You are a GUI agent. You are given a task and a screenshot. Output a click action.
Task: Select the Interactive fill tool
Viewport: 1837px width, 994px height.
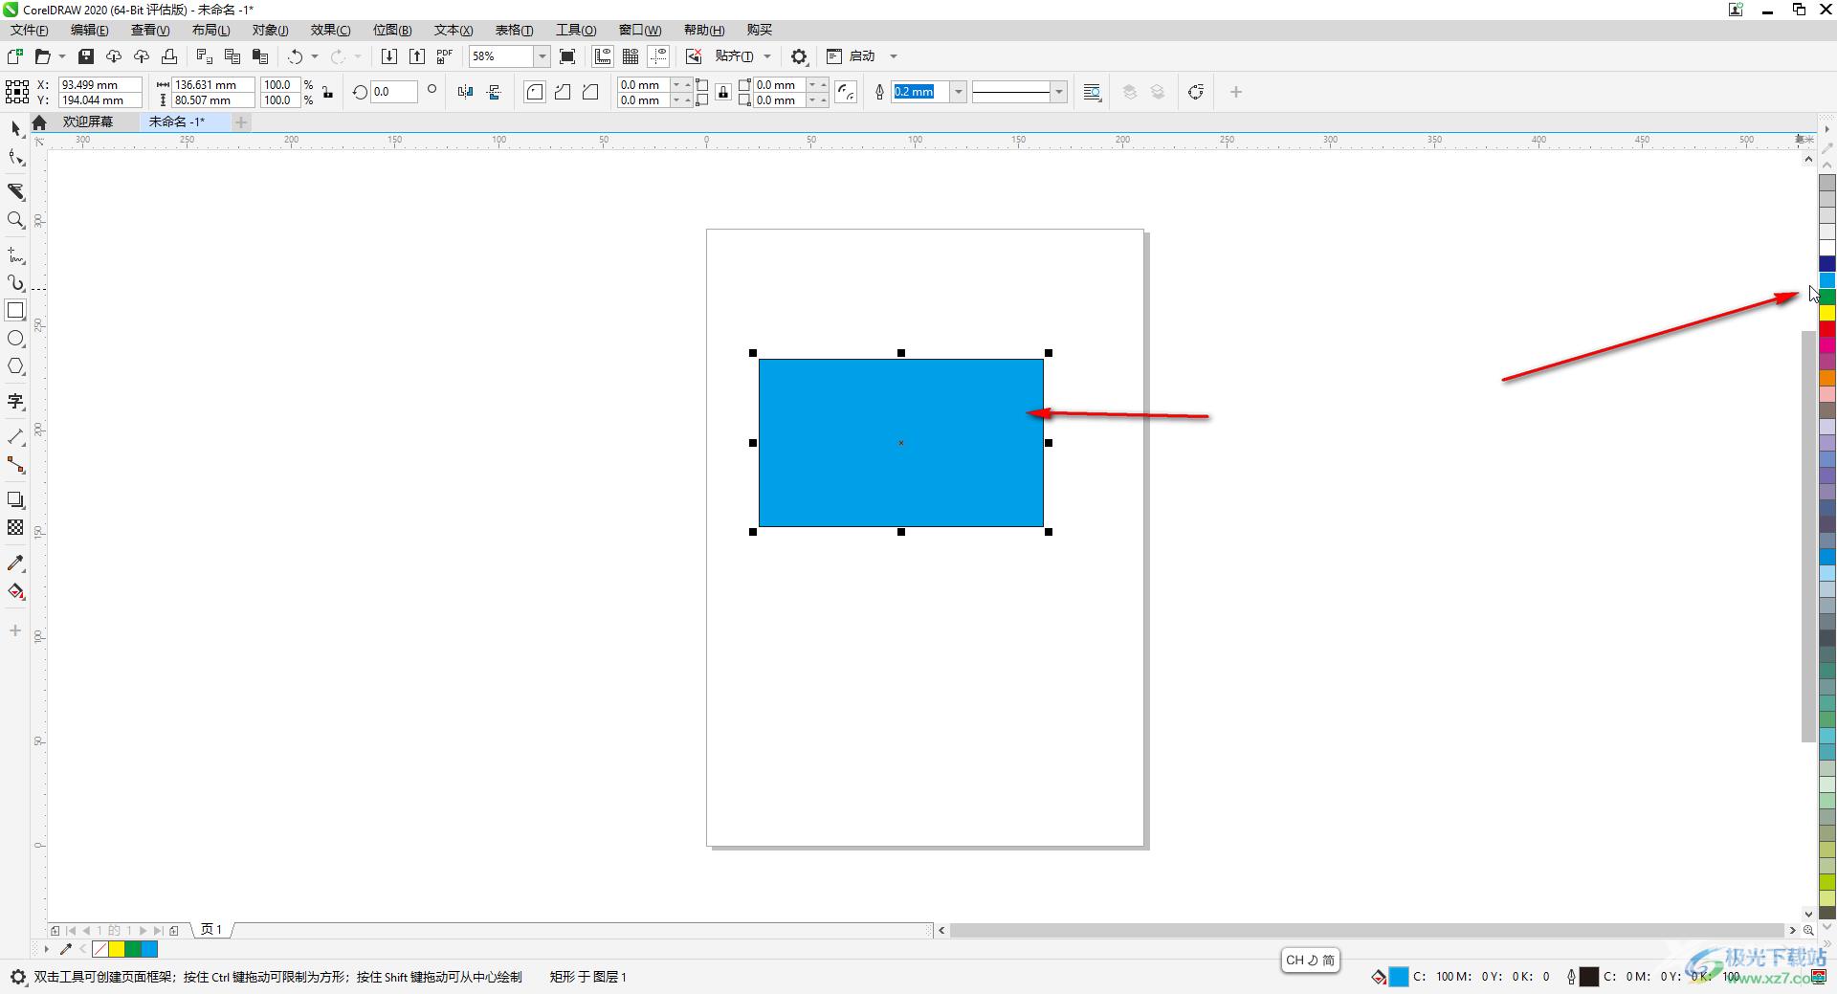(15, 591)
